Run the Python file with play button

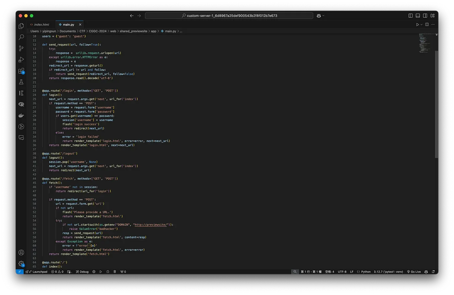click(x=417, y=25)
